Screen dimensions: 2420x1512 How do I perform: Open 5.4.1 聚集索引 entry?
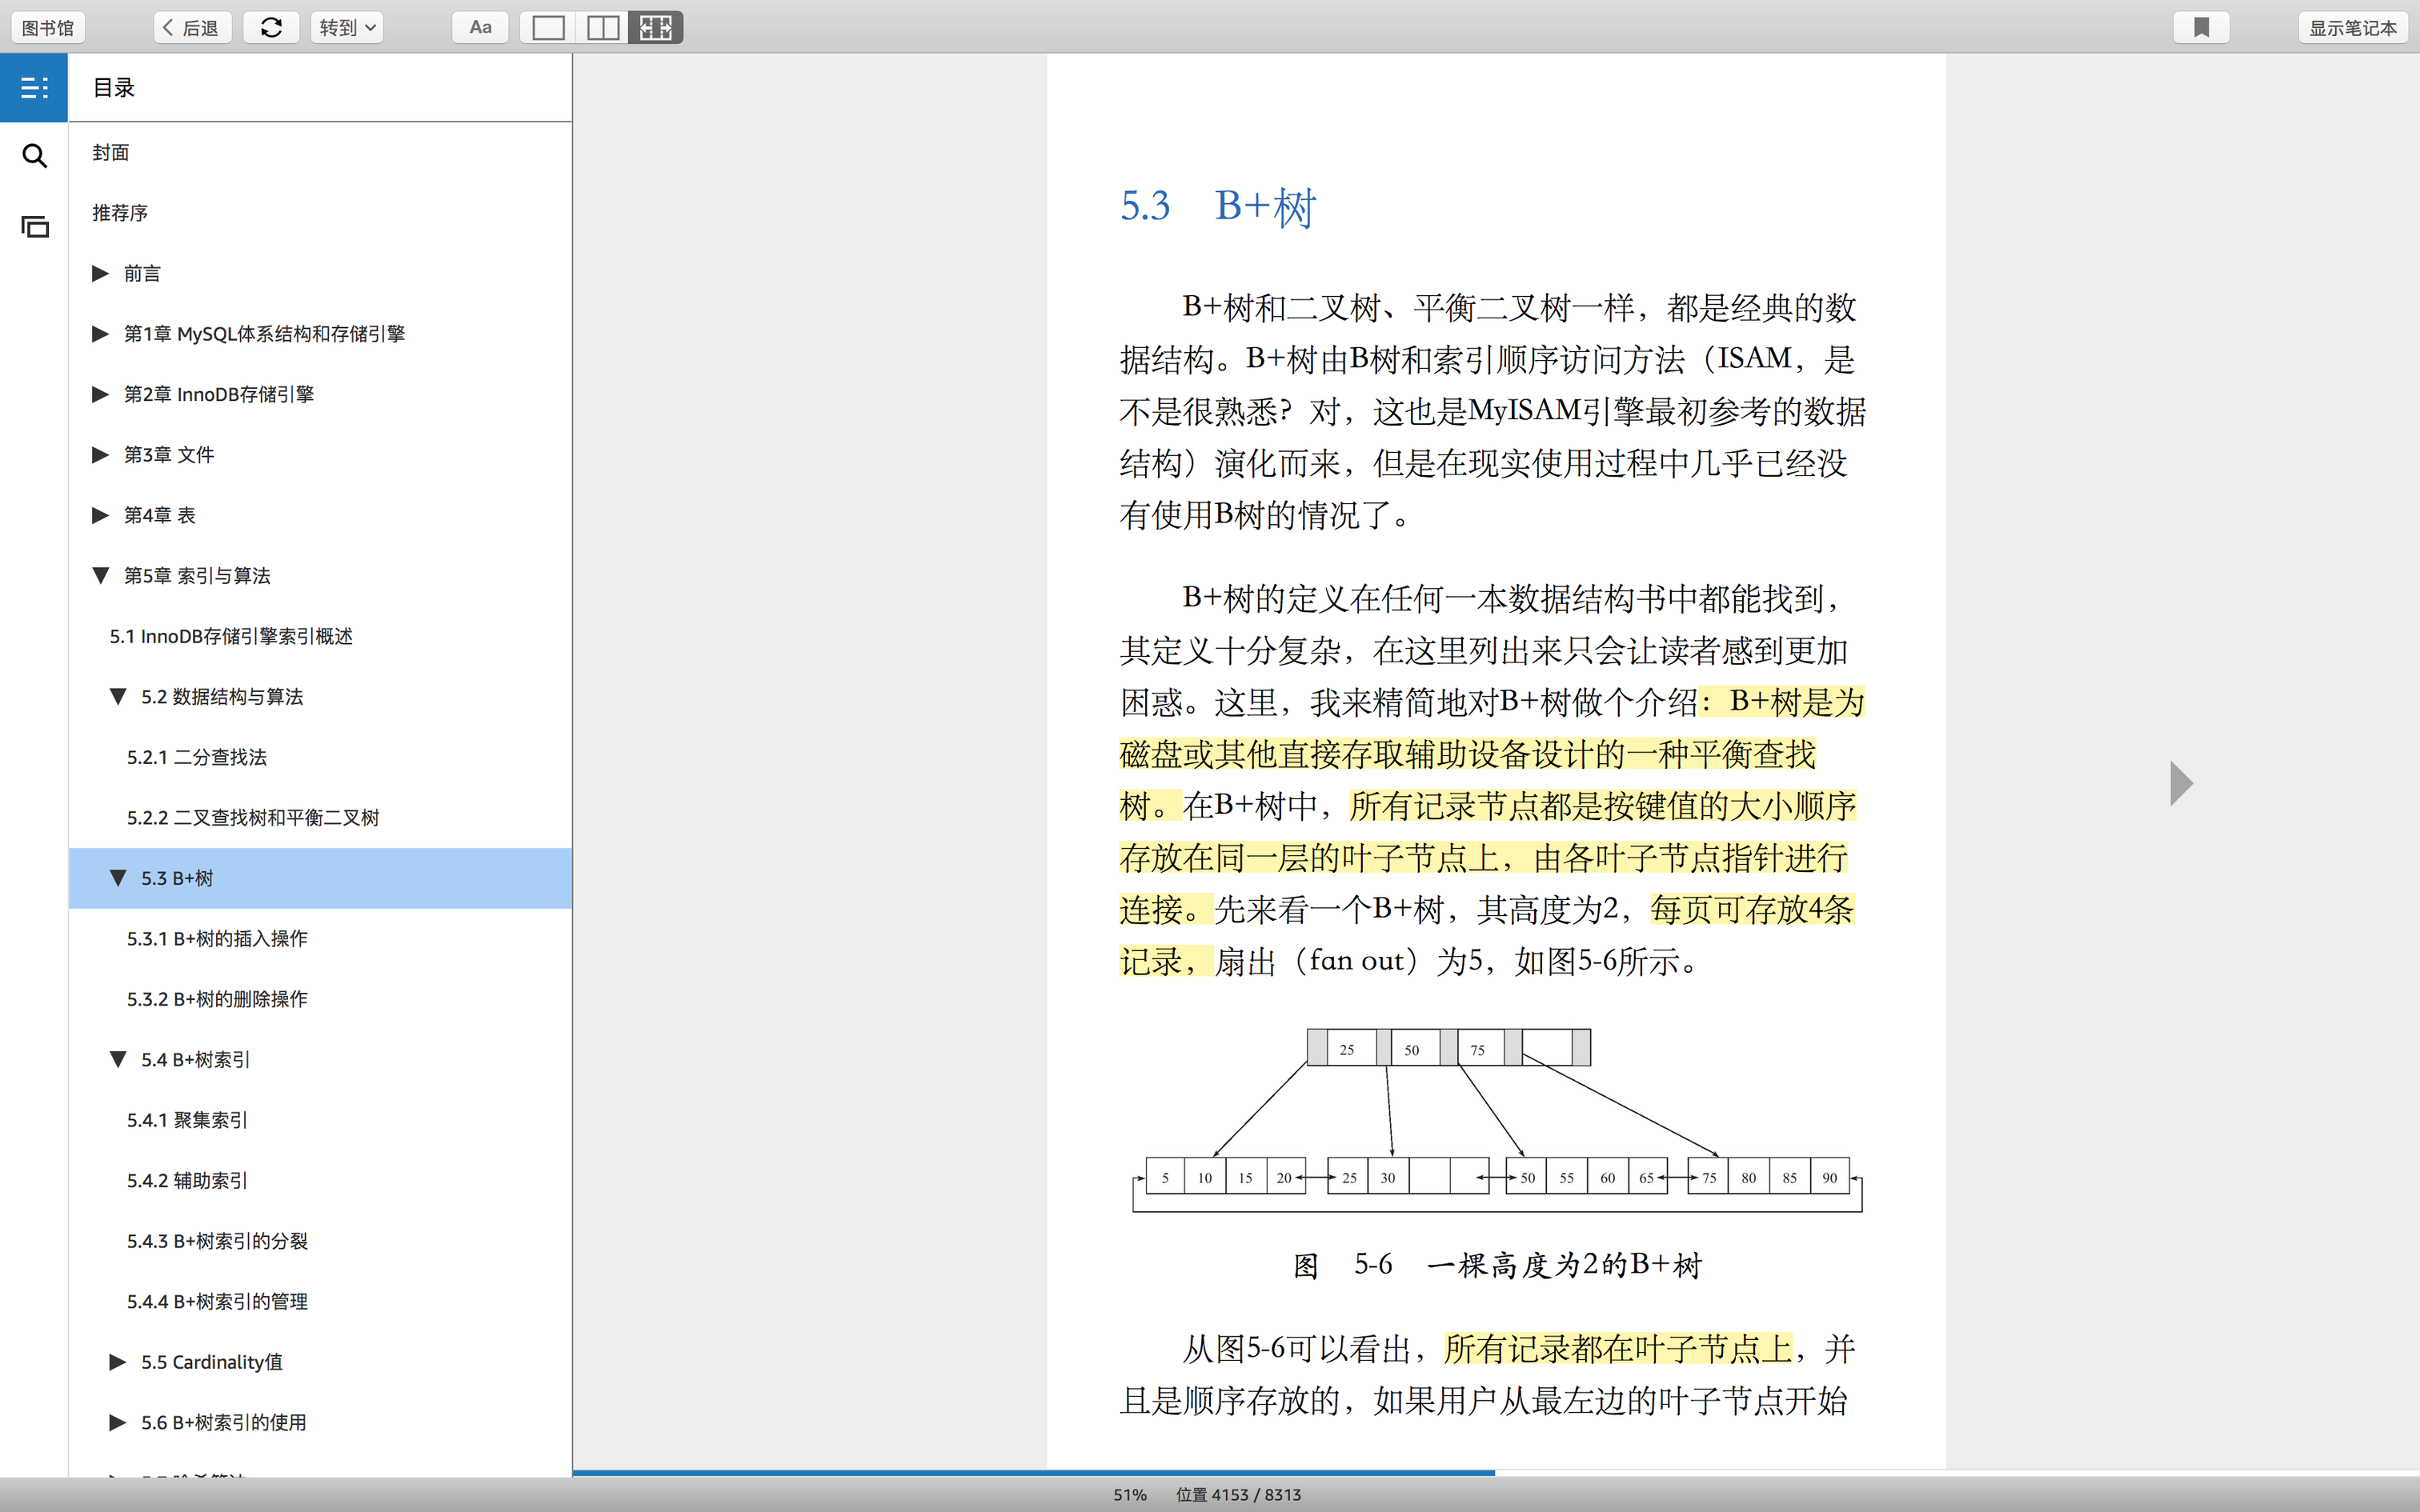pos(187,1120)
